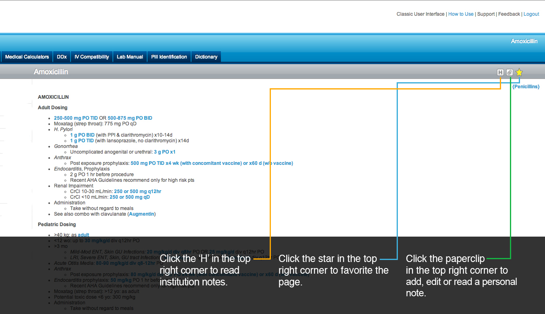This screenshot has width=545, height=314.
Task: Go to the Pill Identification tab
Action: (x=169, y=57)
